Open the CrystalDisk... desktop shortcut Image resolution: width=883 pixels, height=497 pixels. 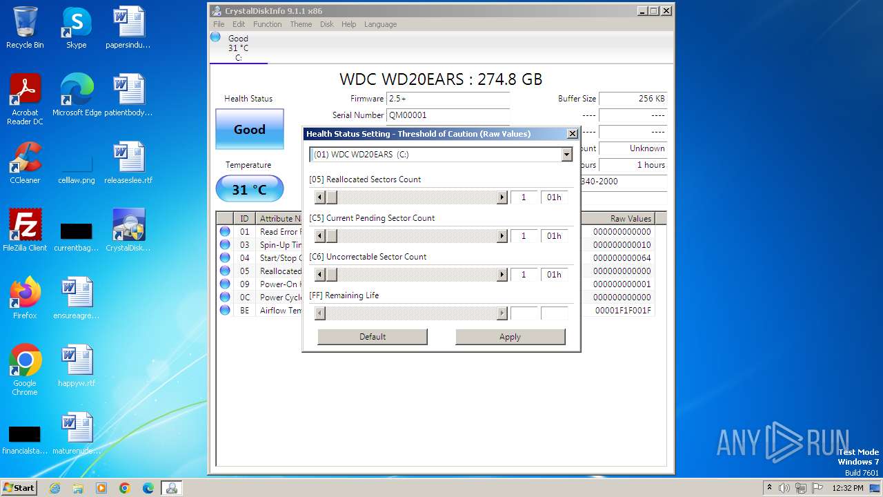tap(128, 231)
